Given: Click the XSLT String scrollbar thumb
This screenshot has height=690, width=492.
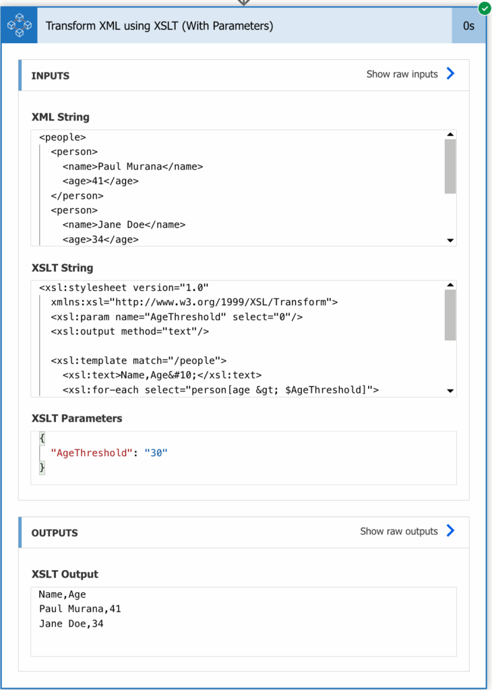Looking at the screenshot, I should tap(450, 315).
